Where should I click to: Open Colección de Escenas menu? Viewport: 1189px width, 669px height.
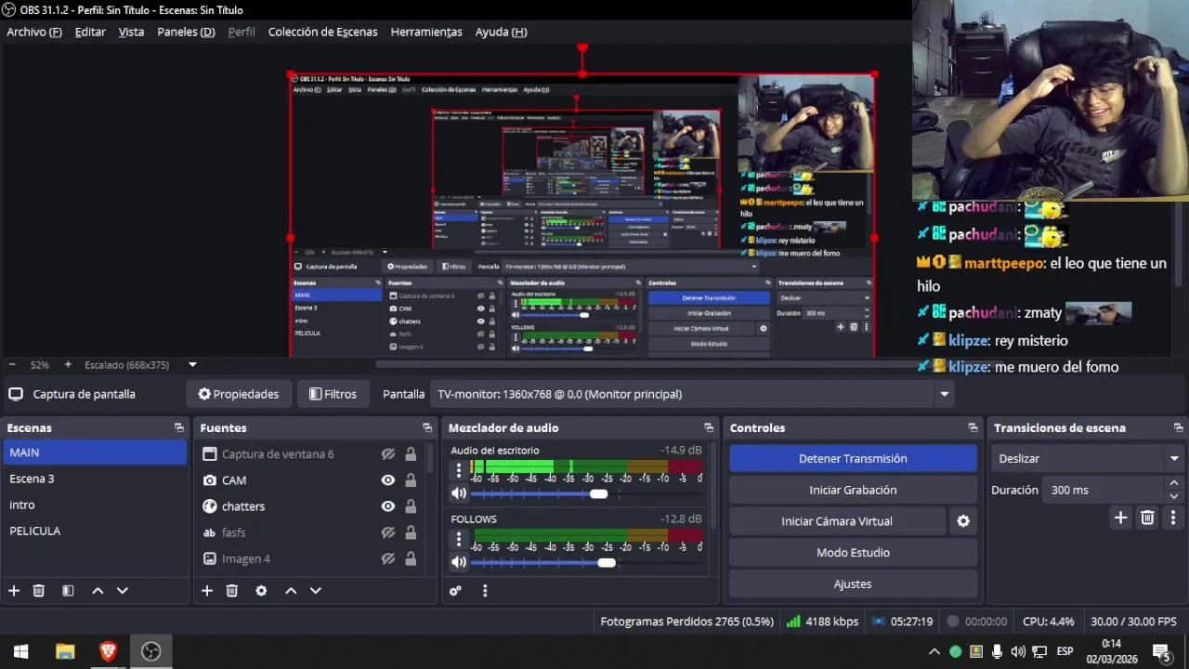(x=322, y=32)
